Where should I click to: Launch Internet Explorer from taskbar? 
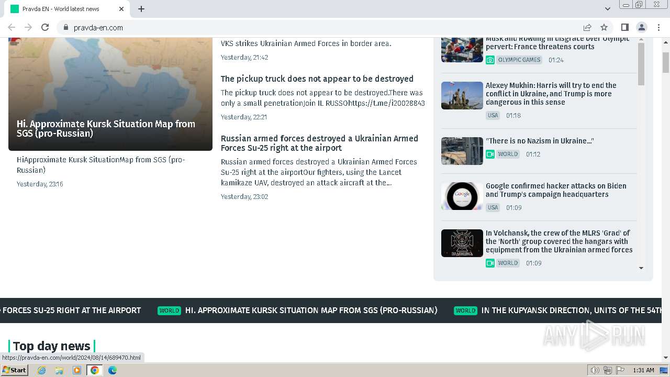pos(42,370)
